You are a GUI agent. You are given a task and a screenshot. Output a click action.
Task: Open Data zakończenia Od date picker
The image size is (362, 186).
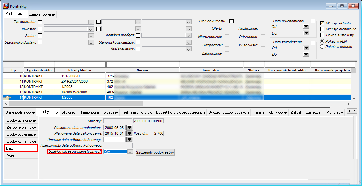306,48
